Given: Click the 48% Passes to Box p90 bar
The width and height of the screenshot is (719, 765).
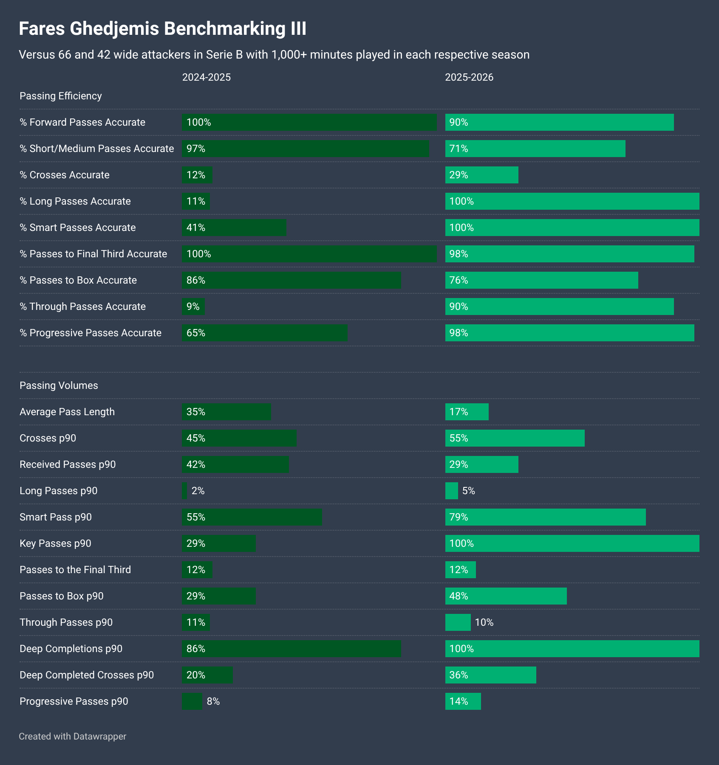Looking at the screenshot, I should coord(506,596).
